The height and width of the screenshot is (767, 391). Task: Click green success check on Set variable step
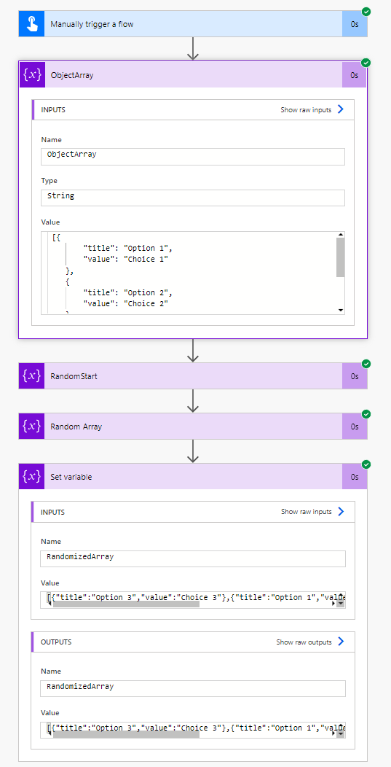point(366,464)
